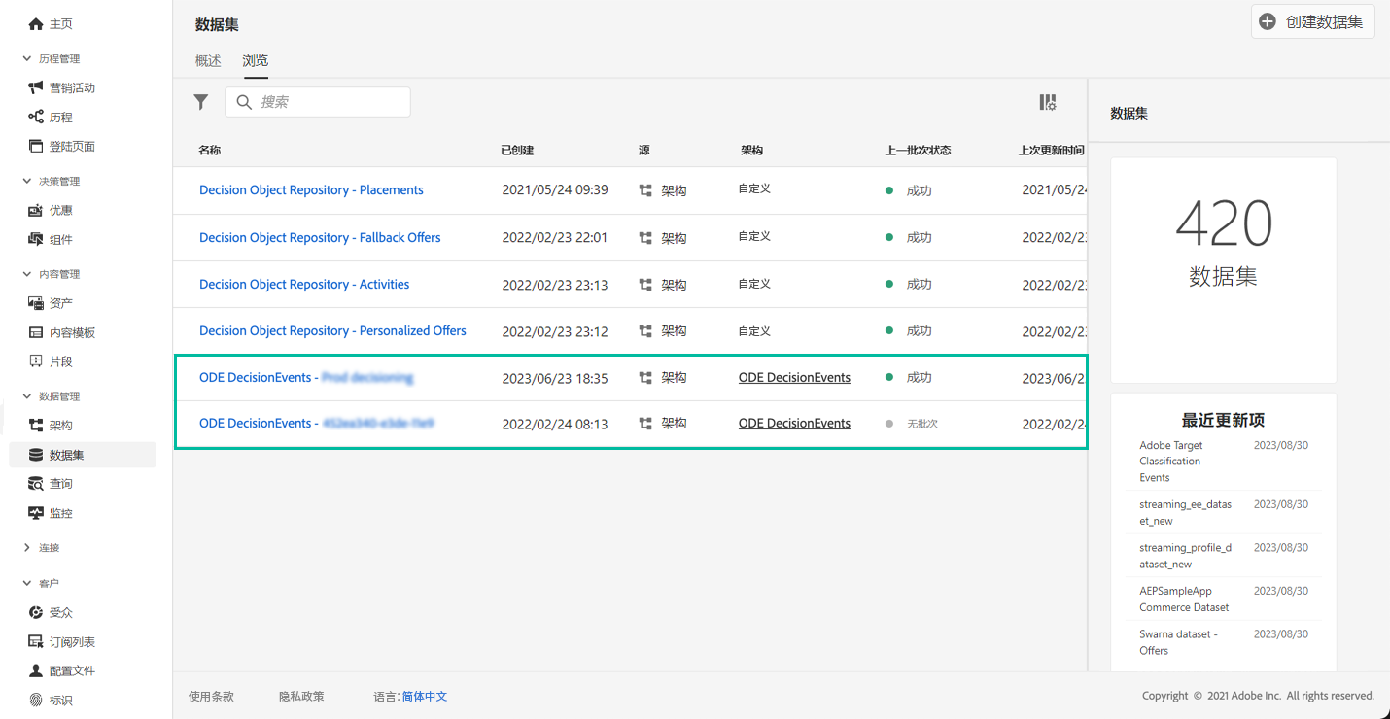The image size is (1390, 719).
Task: Click the 源 column header
Action: [x=644, y=151]
